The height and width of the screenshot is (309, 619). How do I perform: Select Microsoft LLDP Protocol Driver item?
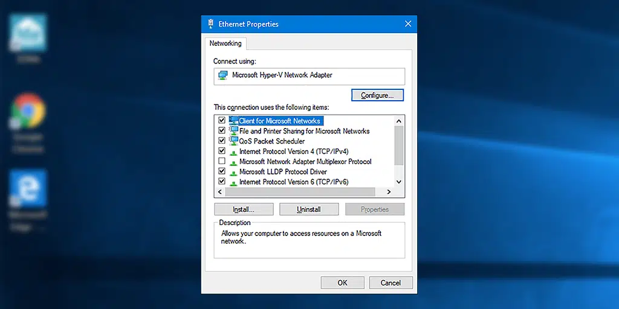click(x=283, y=172)
